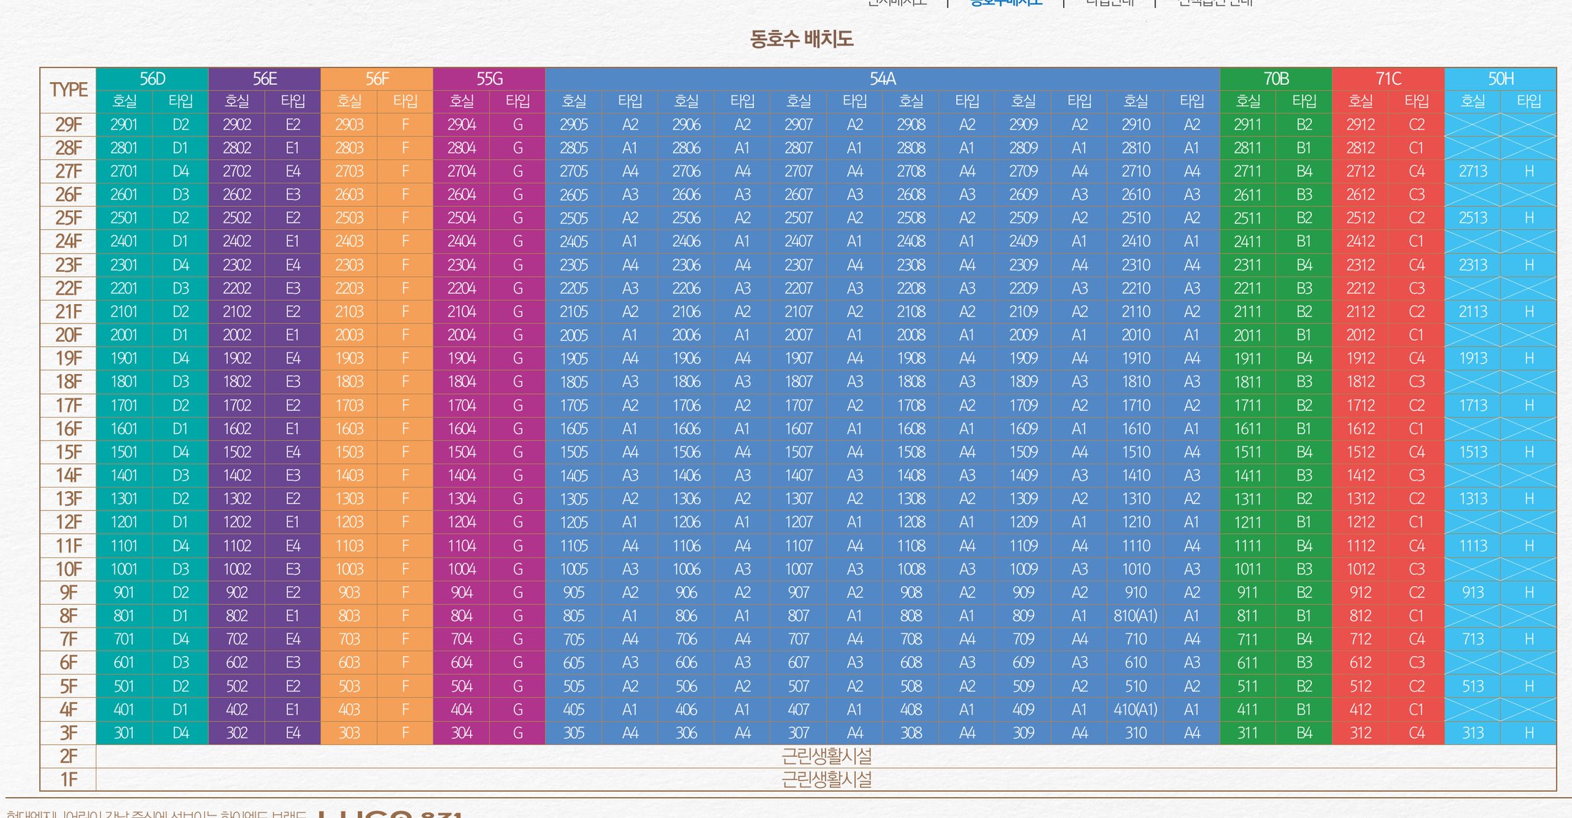The image size is (1572, 818).
Task: Select the 410(A1) unit cell
Action: (1135, 710)
